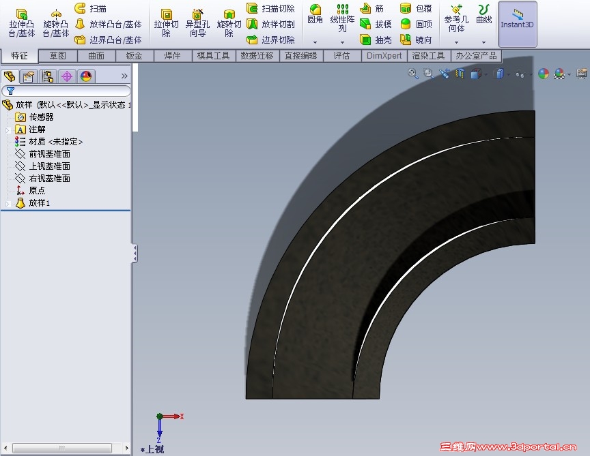Open the View Settings icon

tap(581, 74)
